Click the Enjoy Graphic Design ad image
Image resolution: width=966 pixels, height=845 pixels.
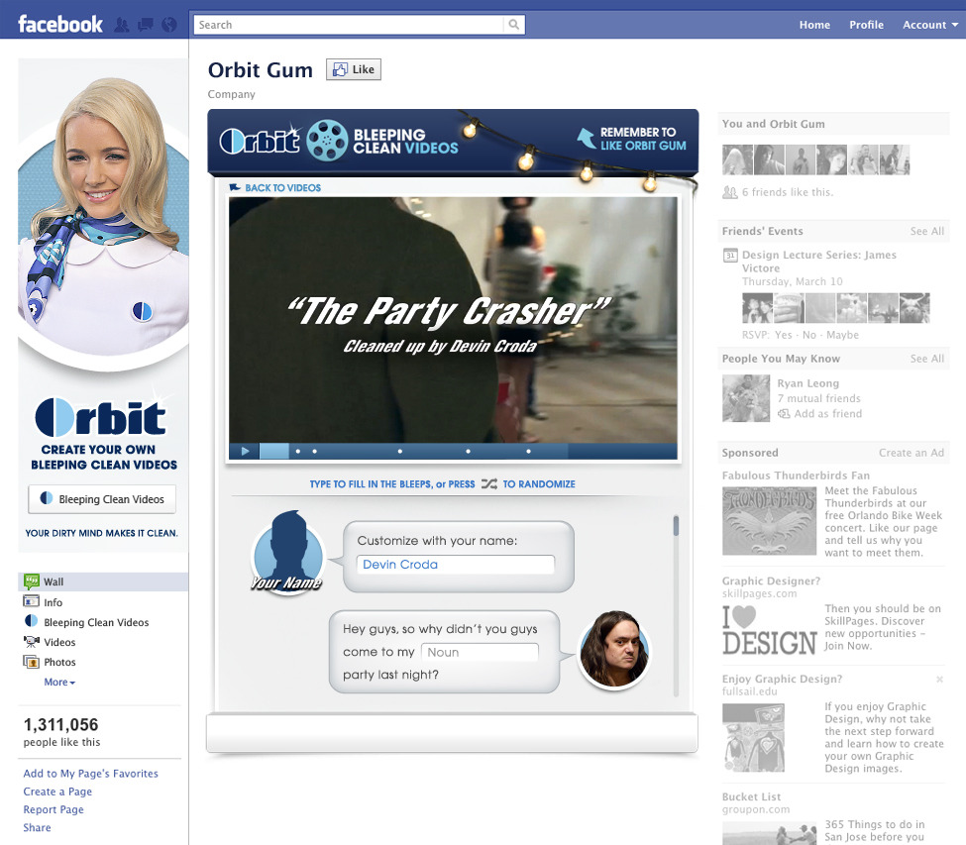753,738
